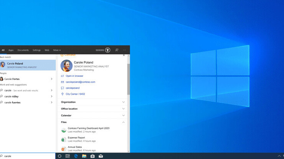Collapse the Files section
284x159 pixels.
pyautogui.click(x=123, y=122)
